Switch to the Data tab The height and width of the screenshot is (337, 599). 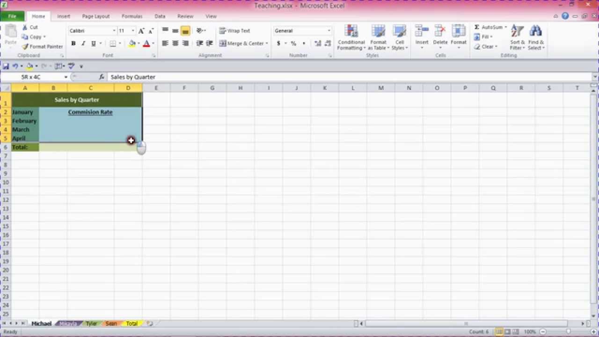(x=160, y=16)
